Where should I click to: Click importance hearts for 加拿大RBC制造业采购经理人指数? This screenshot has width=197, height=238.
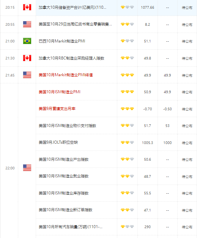click(127, 58)
